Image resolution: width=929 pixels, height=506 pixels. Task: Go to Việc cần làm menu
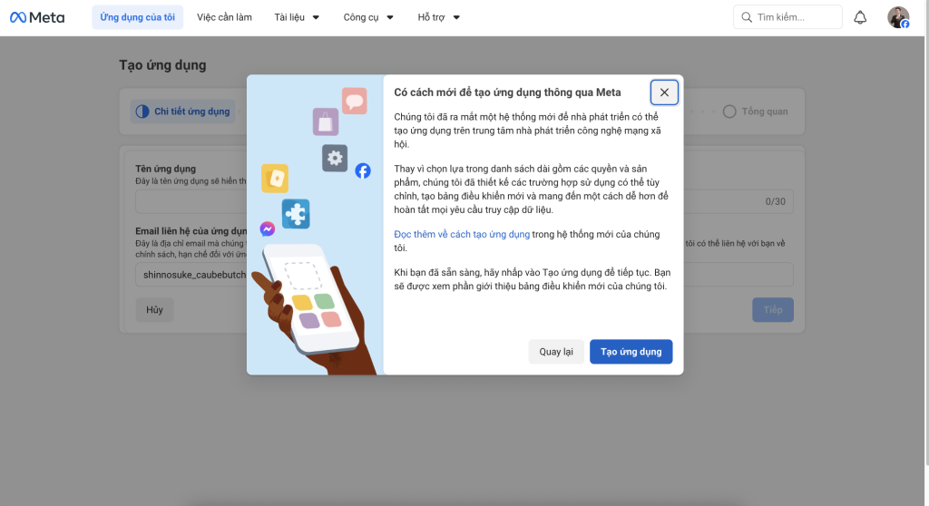(x=224, y=17)
